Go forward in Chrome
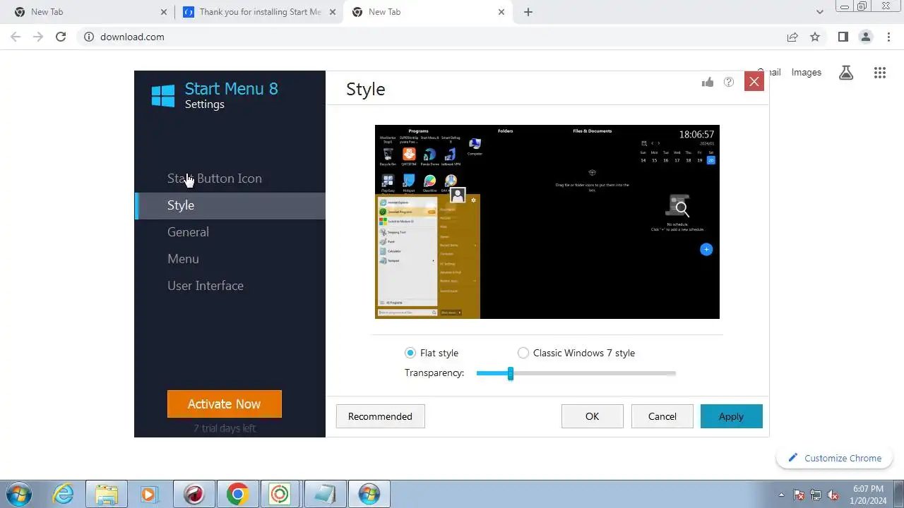 (38, 37)
